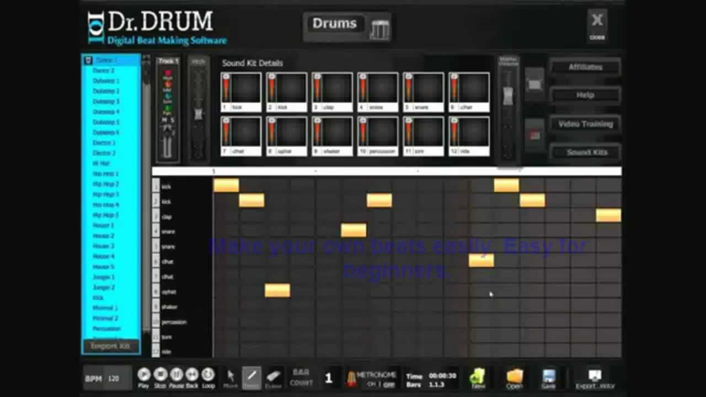
Task: Open the Affiliates page
Action: (x=585, y=67)
